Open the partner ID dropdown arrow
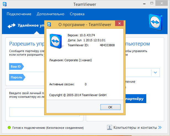This screenshot has width=170, height=136. pos(155,73)
